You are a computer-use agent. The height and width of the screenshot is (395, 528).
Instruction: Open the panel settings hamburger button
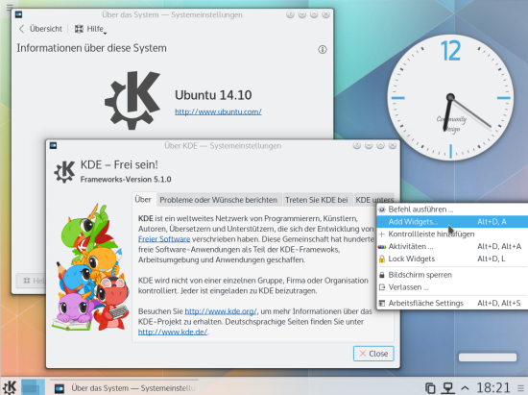521,388
